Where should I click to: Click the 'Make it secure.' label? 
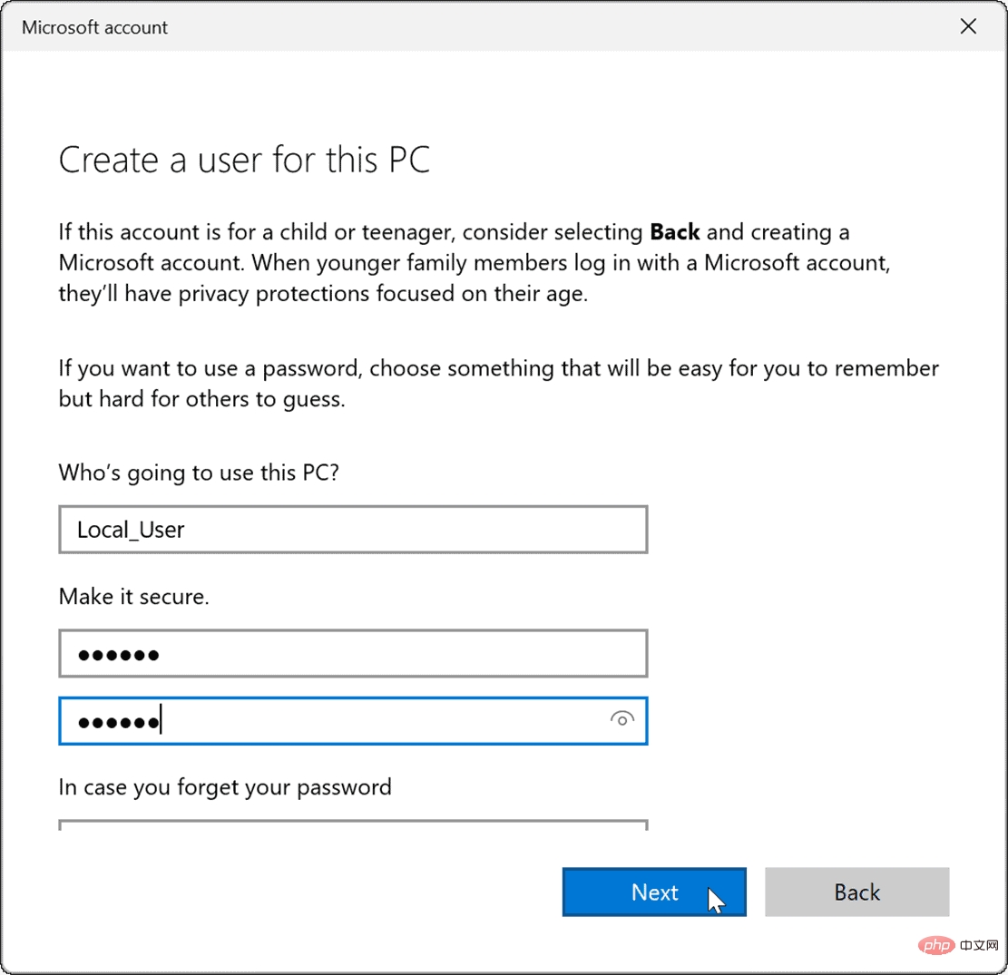pos(133,597)
